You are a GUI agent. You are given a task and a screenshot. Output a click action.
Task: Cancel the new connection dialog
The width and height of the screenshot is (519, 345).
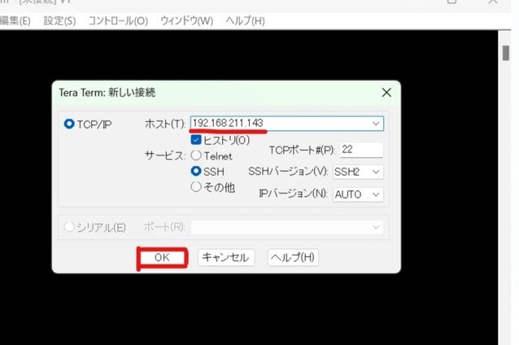226,258
